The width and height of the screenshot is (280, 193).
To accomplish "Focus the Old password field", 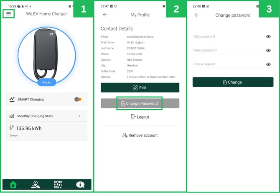I will [x=233, y=36].
